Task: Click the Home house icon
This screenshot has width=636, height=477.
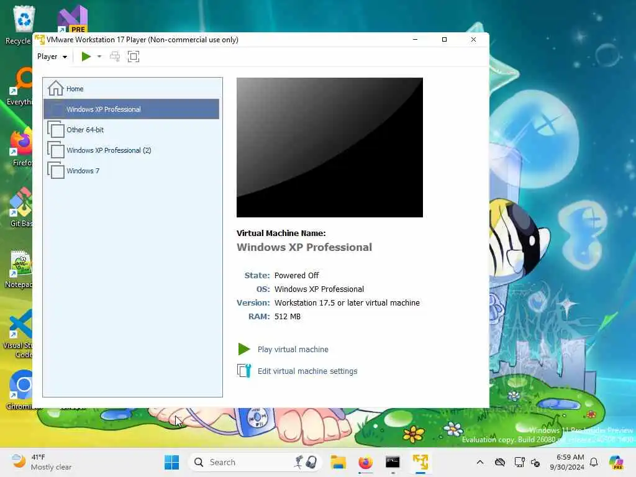Action: (x=55, y=88)
